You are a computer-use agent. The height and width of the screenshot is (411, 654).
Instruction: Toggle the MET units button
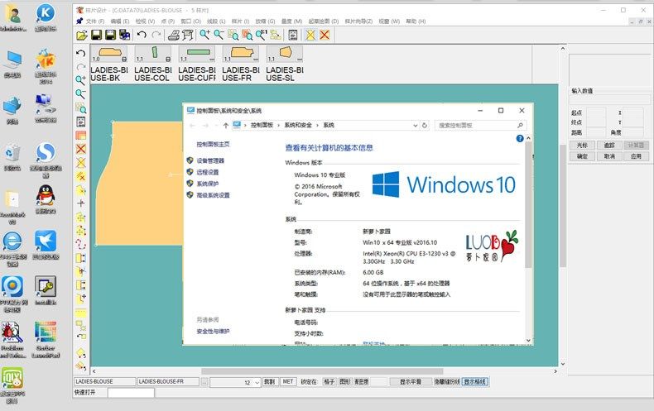coord(288,382)
